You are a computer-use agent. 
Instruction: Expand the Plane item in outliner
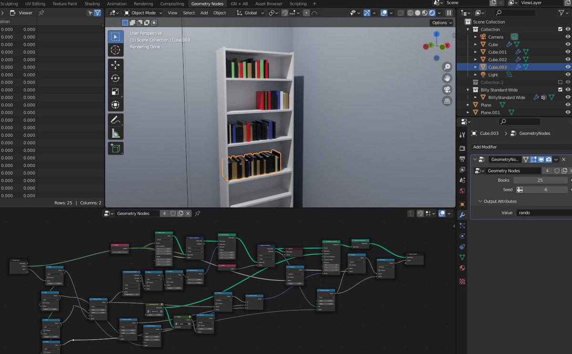point(468,105)
